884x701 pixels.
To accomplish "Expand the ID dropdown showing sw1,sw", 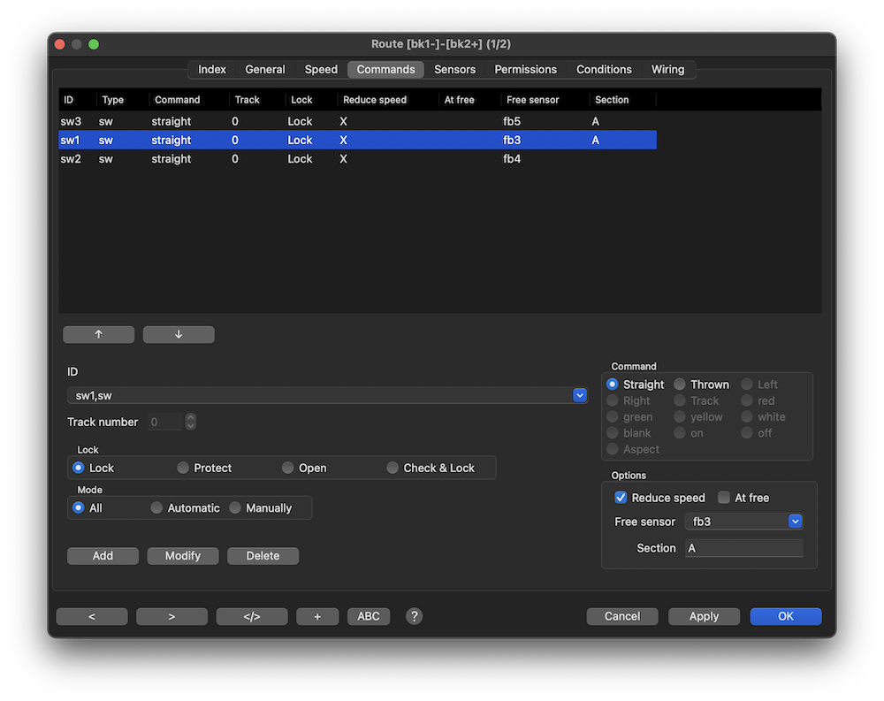I will tap(580, 396).
